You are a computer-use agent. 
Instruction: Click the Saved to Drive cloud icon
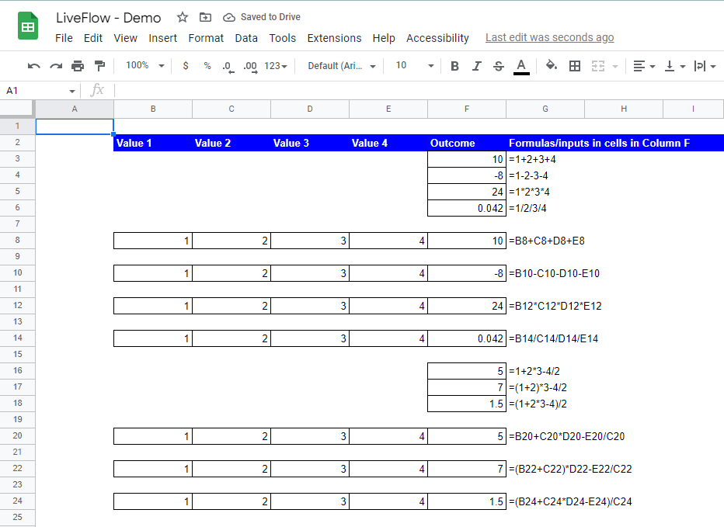(x=228, y=18)
